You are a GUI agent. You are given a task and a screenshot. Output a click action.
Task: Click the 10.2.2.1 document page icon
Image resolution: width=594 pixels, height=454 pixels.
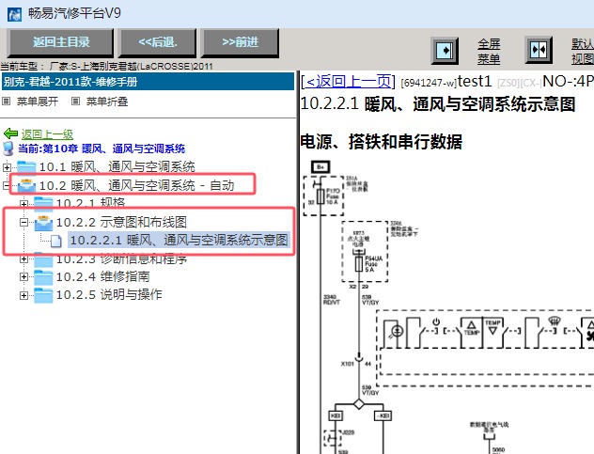(x=56, y=241)
